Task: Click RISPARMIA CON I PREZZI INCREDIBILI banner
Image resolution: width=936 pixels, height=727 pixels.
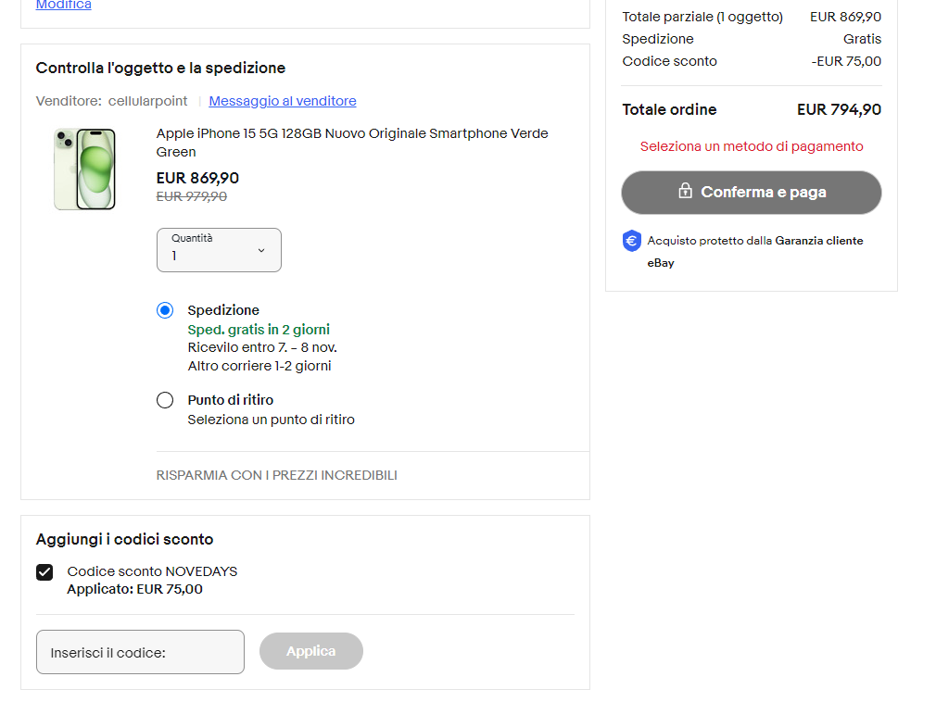Action: click(x=277, y=475)
